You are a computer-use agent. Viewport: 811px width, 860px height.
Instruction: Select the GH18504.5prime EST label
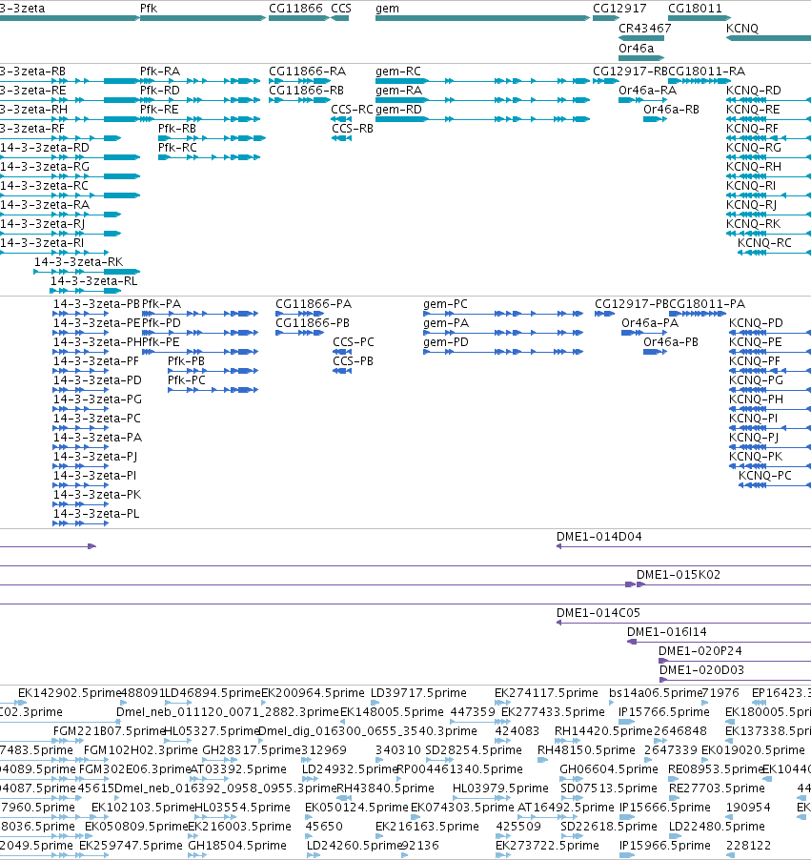pyautogui.click(x=237, y=845)
